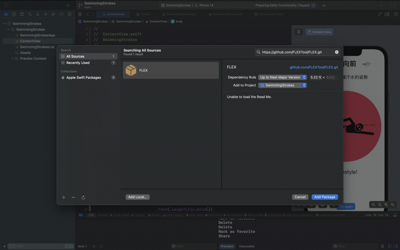Collapse the SwimmingStrokes group folder
Image resolution: width=400 pixels, height=250 pixels.
click(9, 29)
